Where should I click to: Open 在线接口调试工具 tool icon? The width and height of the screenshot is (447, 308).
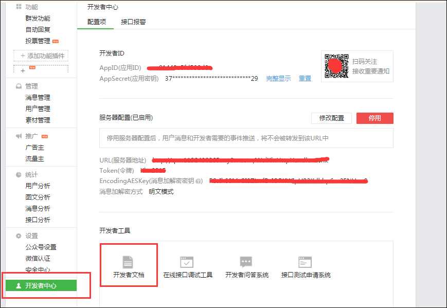pyautogui.click(x=187, y=262)
